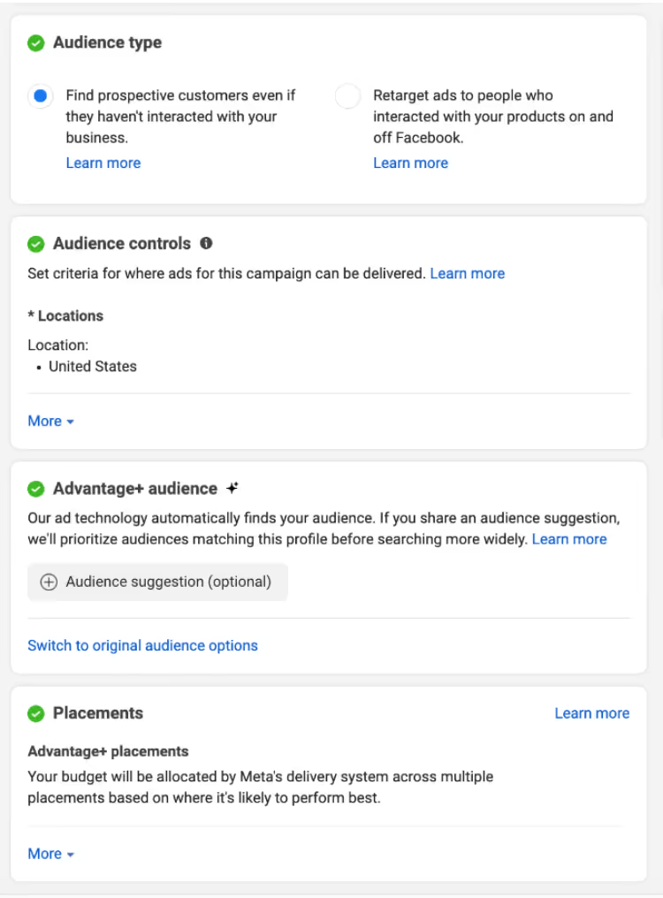Screen dimensions: 663x898
Task: Expand More under Audience controls locations
Action: [x=50, y=422]
